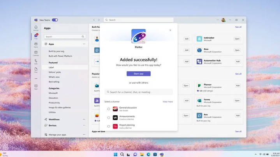The width and height of the screenshot is (280, 157).
Task: Click the magnifier icon in the Apps search box
Action: [x=83, y=37]
